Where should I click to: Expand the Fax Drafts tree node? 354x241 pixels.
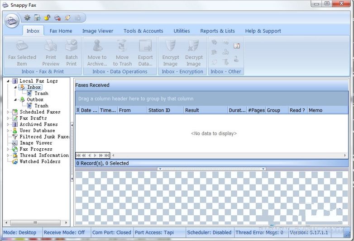8,118
